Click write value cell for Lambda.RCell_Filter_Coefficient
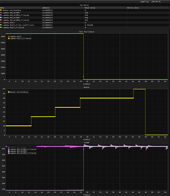Image resolution: width=170 pixels, height=196 pixels. (148, 25)
